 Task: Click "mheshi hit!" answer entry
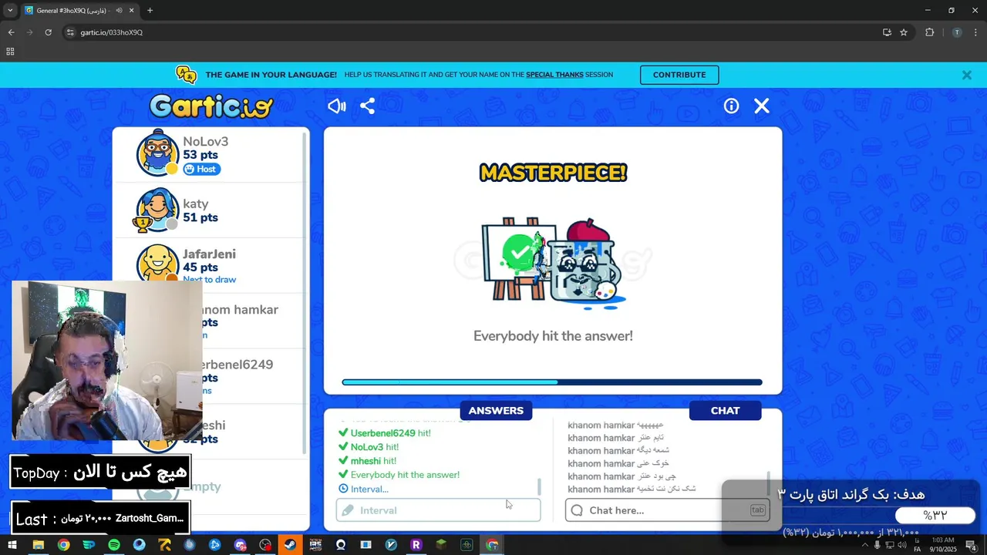(x=367, y=461)
